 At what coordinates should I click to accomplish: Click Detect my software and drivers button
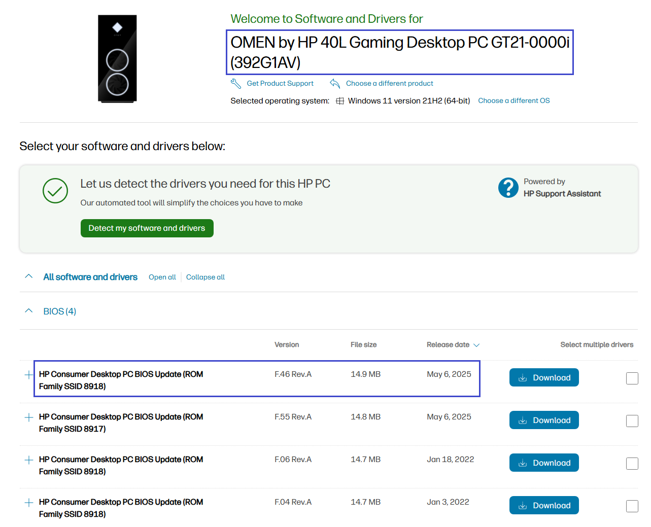pos(147,228)
